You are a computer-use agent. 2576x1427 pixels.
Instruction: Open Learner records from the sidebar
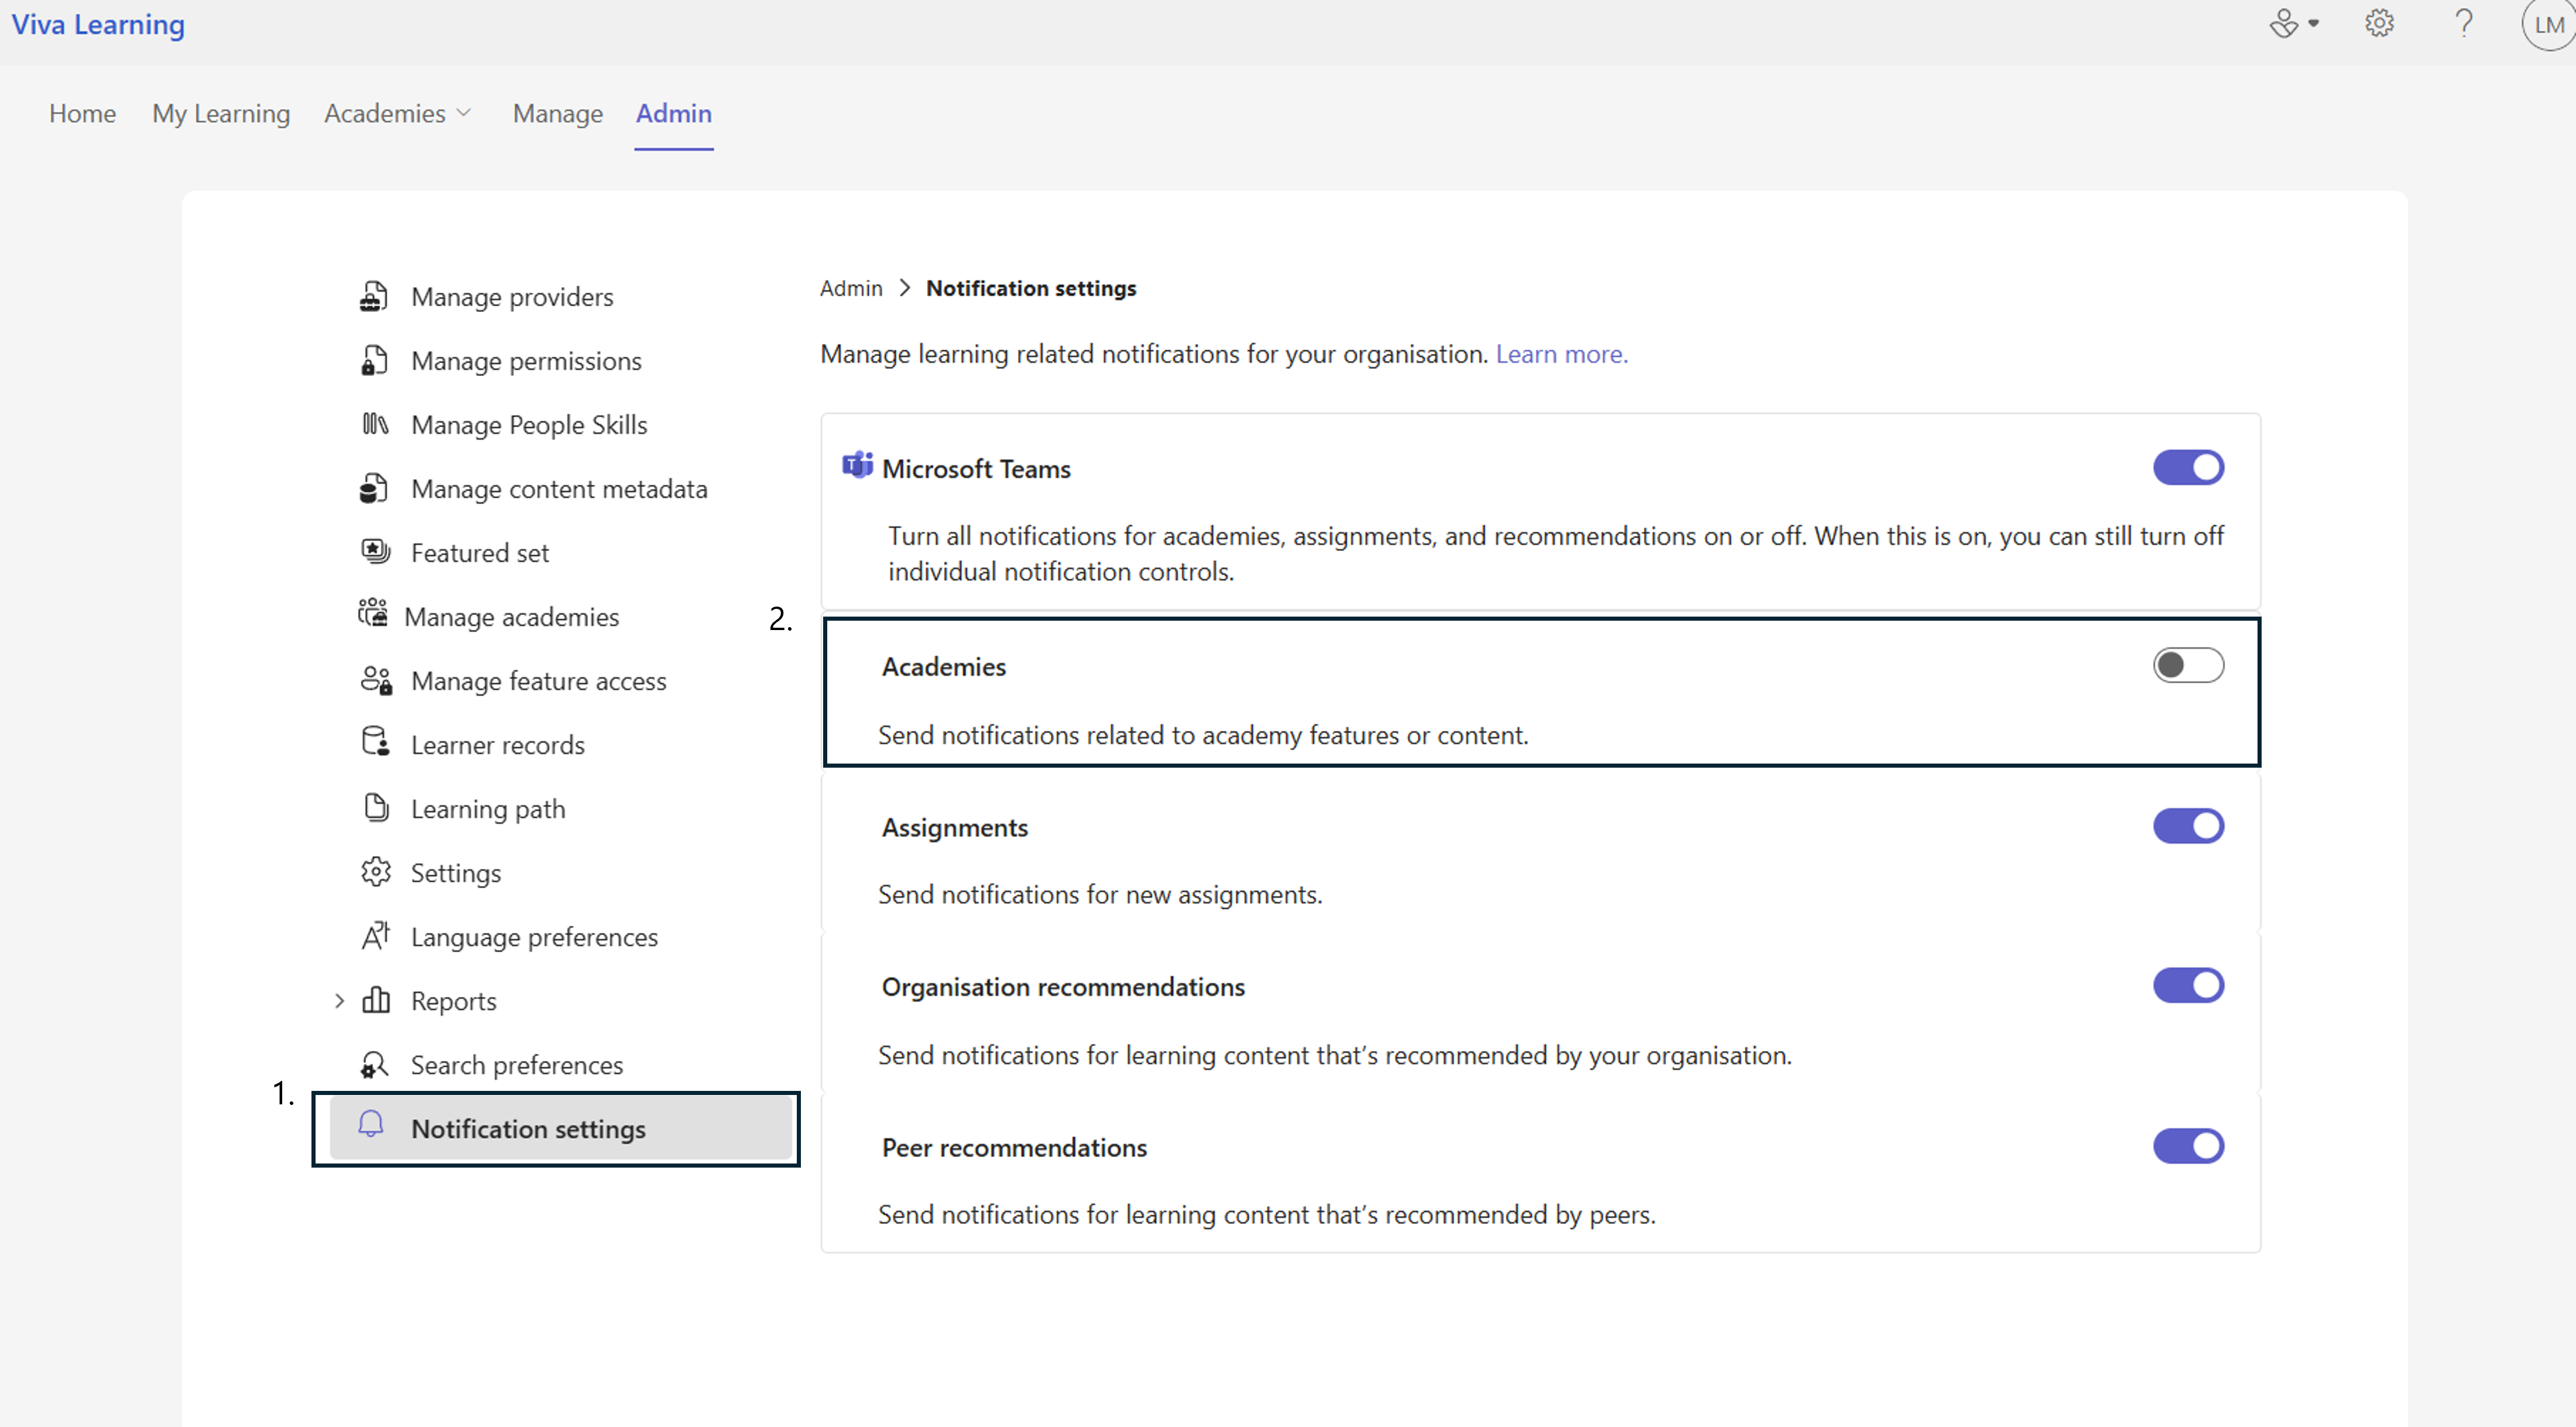point(498,744)
